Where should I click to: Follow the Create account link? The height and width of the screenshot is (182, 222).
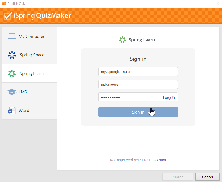pyautogui.click(x=154, y=160)
